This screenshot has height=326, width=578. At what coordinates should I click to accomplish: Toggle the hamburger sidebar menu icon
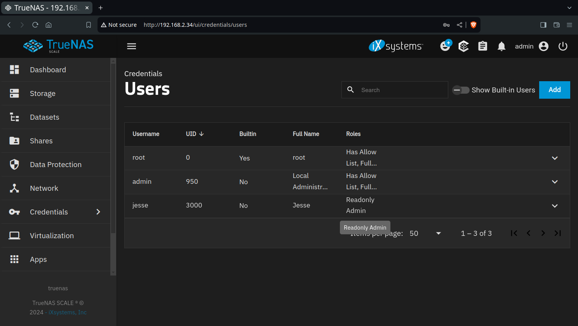pos(132,46)
